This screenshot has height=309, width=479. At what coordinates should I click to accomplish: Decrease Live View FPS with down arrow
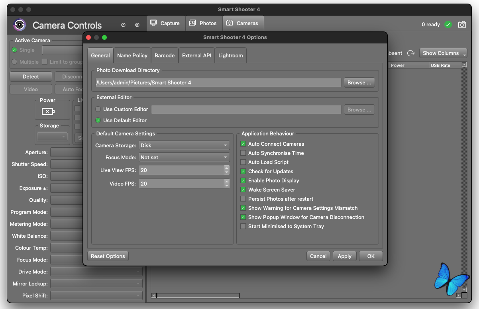[227, 172]
